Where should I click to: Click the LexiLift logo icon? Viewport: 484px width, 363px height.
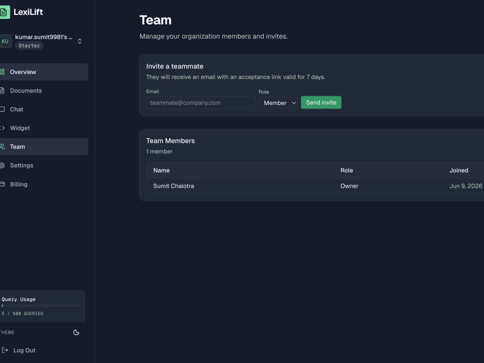tap(5, 13)
